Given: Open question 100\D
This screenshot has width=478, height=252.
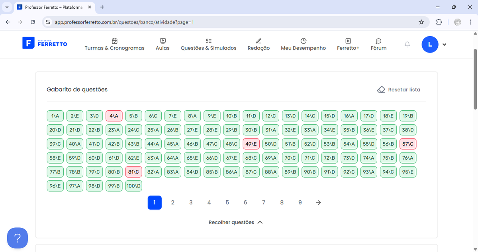Looking at the screenshot, I should pos(134,186).
